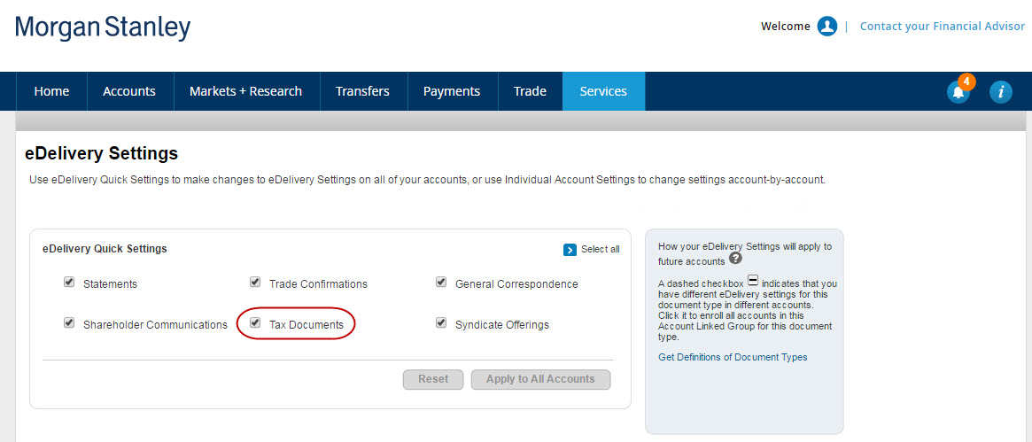Click the eDelivery Settings heading
Viewport: 1032px width, 442px height.
[101, 154]
